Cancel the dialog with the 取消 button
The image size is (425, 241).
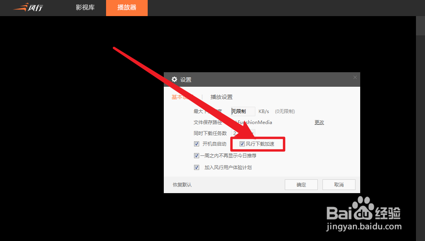pos(339,184)
